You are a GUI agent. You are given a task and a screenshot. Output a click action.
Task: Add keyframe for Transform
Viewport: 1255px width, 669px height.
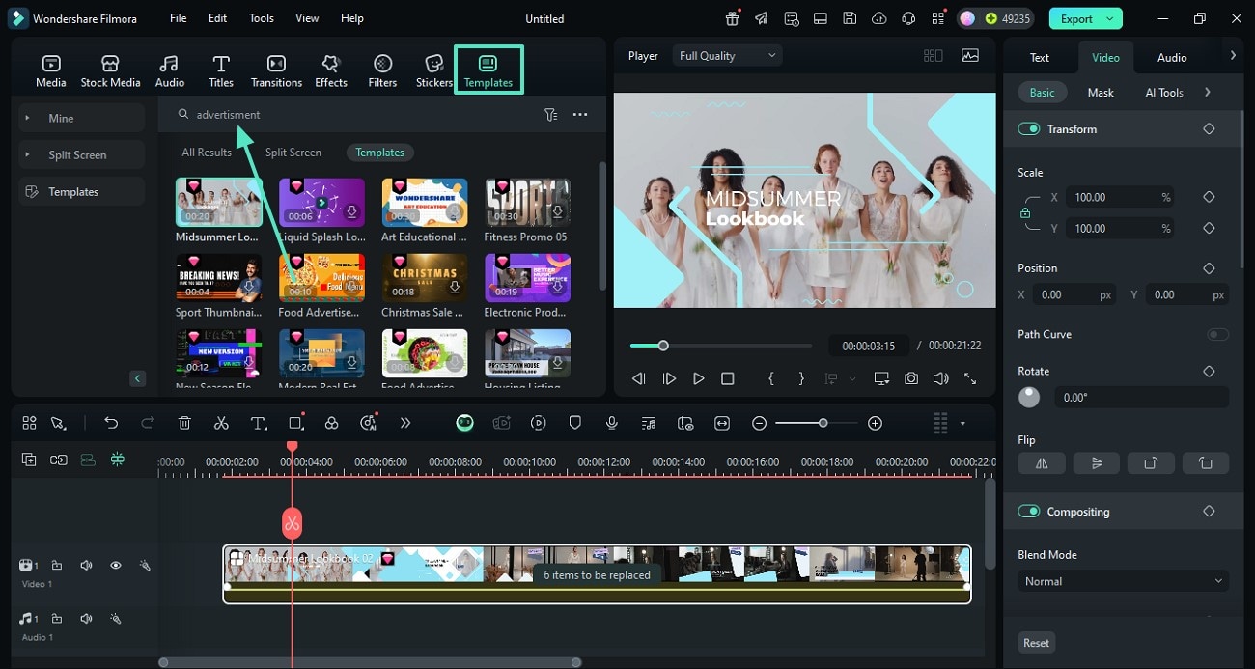[1209, 128]
